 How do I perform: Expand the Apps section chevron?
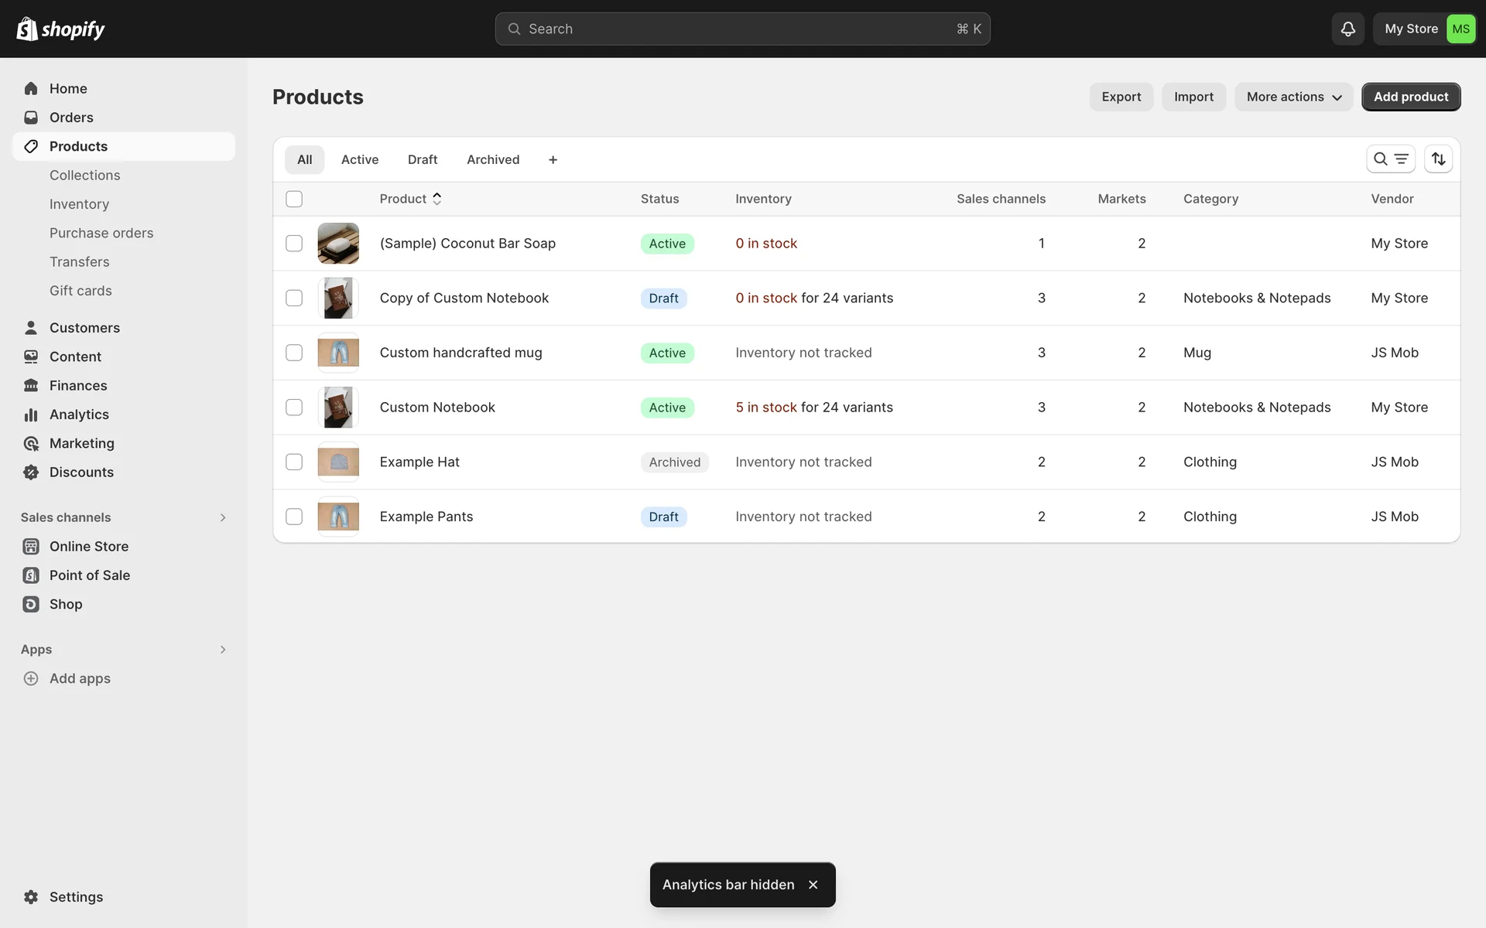223,650
